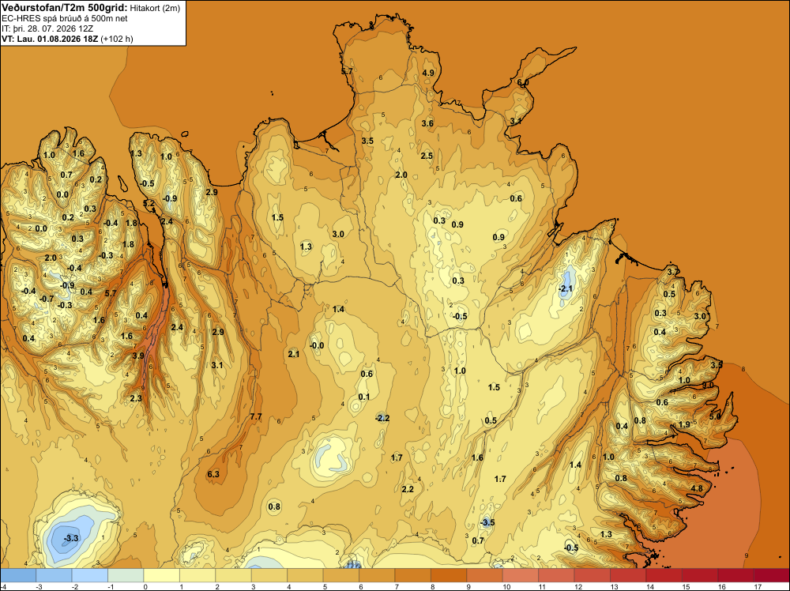The width and height of the screenshot is (790, 591).
Task: Click the '0.1' temperature value
Action: [x=363, y=397]
